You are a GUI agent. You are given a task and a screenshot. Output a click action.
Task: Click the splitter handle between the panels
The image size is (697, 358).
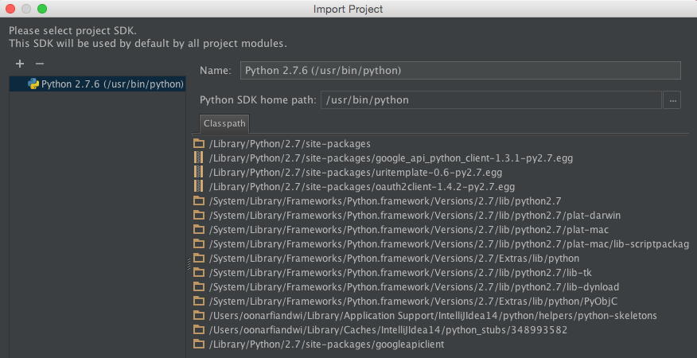pos(189,263)
